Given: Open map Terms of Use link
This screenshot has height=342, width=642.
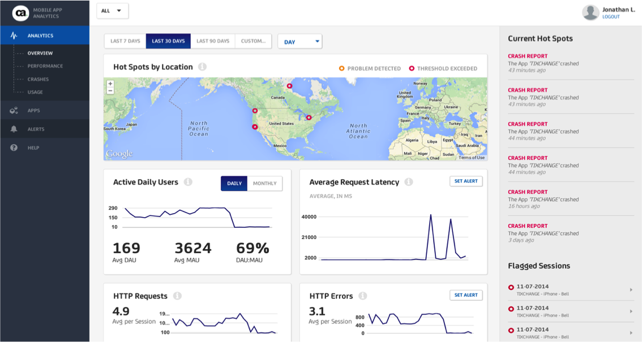Looking at the screenshot, I should 471,157.
